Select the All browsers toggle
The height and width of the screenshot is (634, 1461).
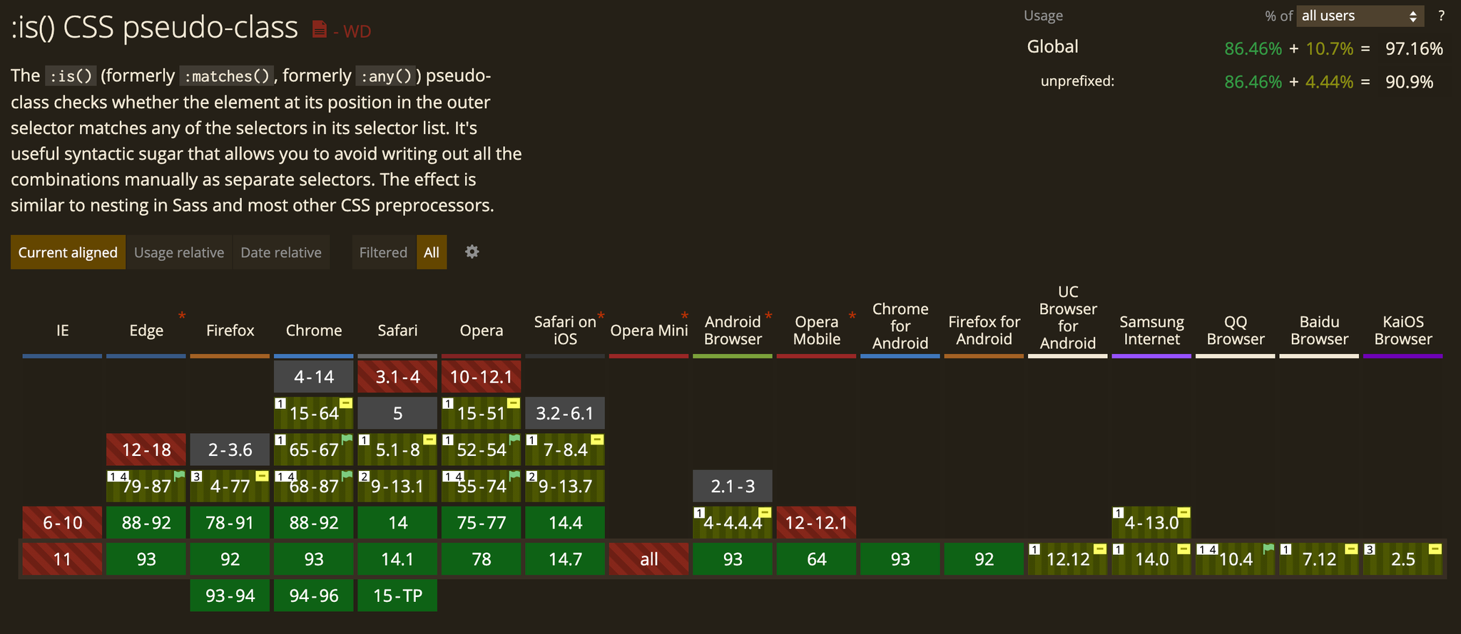(x=432, y=252)
